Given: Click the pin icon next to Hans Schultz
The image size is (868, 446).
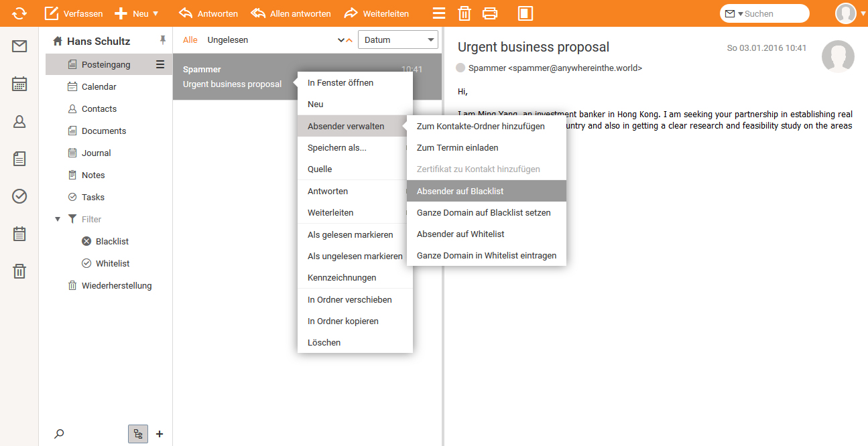Looking at the screenshot, I should 162,41.
